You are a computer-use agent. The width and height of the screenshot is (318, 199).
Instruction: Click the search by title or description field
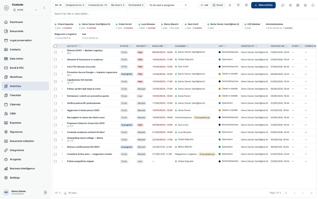pos(90,14)
